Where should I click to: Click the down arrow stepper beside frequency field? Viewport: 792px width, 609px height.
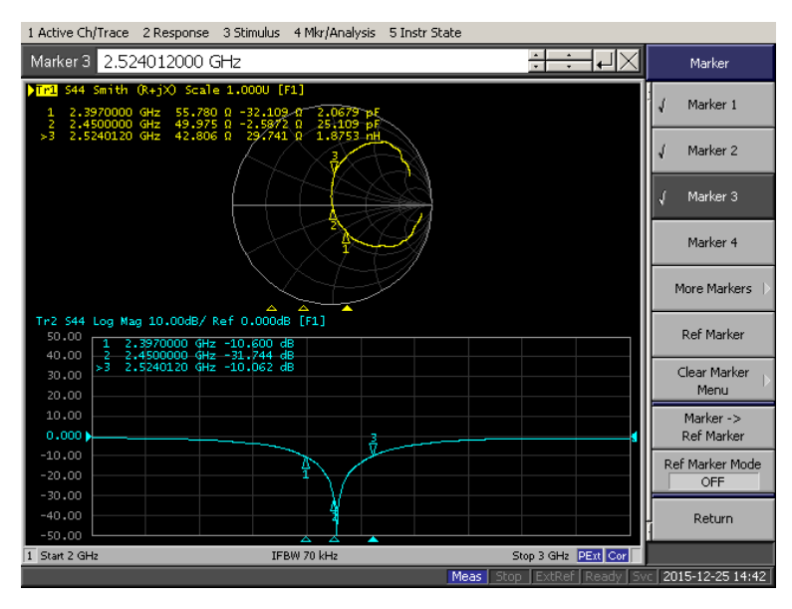tap(536, 67)
